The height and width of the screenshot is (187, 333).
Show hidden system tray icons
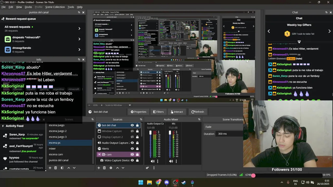282,182
